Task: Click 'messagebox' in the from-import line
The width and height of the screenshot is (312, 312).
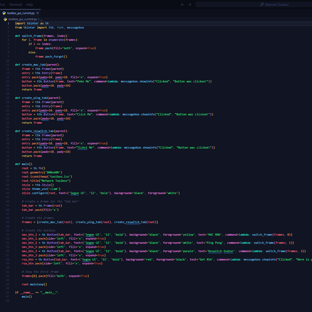Action: [x=75, y=27]
